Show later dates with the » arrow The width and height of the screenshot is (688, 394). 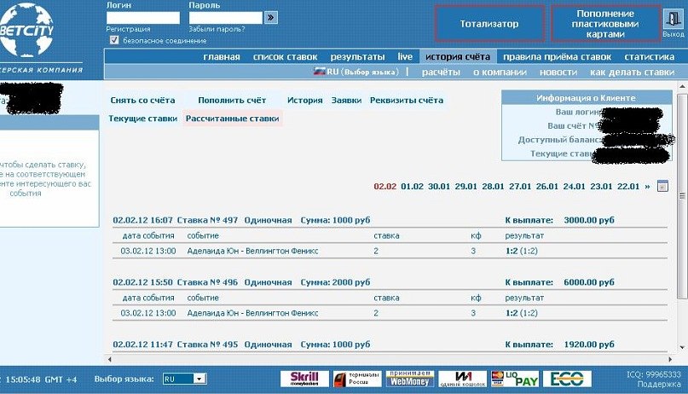647,187
